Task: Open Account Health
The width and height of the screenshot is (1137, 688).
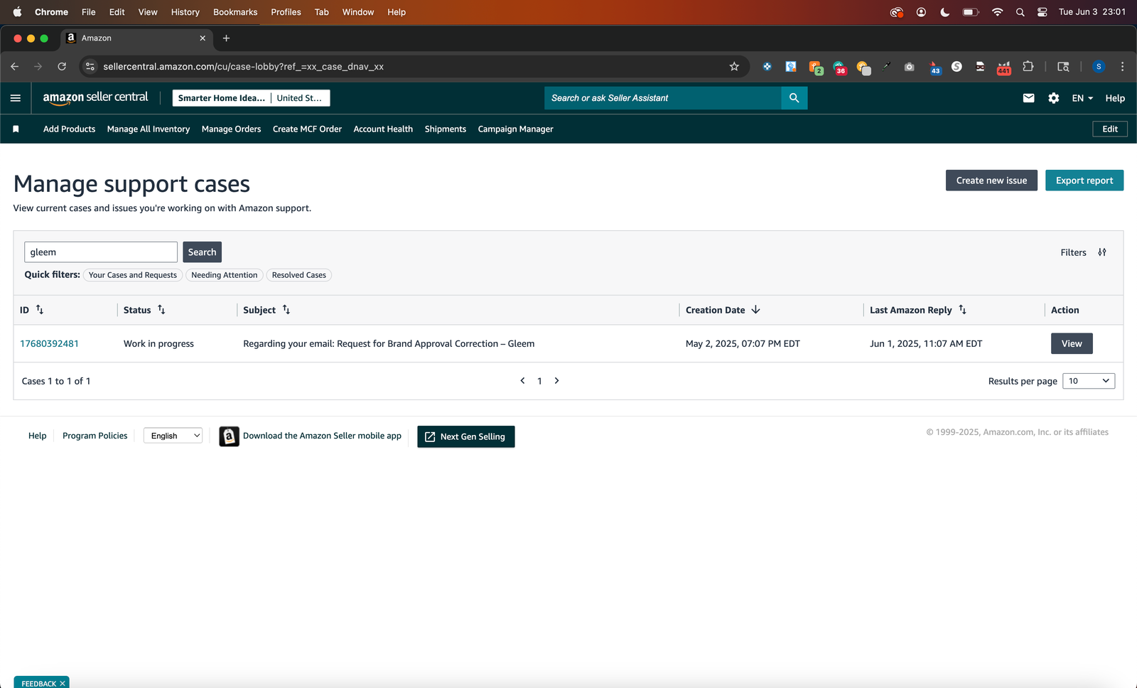Action: coord(383,129)
